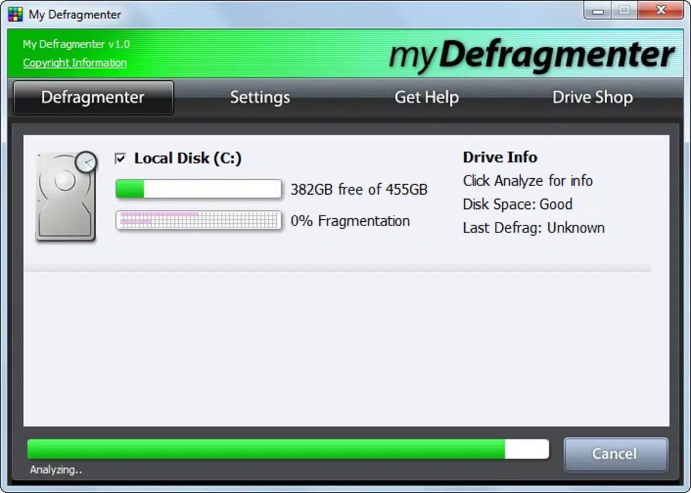Screen dimensions: 691x493
Task: Go to the Get Help tab
Action: [x=427, y=97]
